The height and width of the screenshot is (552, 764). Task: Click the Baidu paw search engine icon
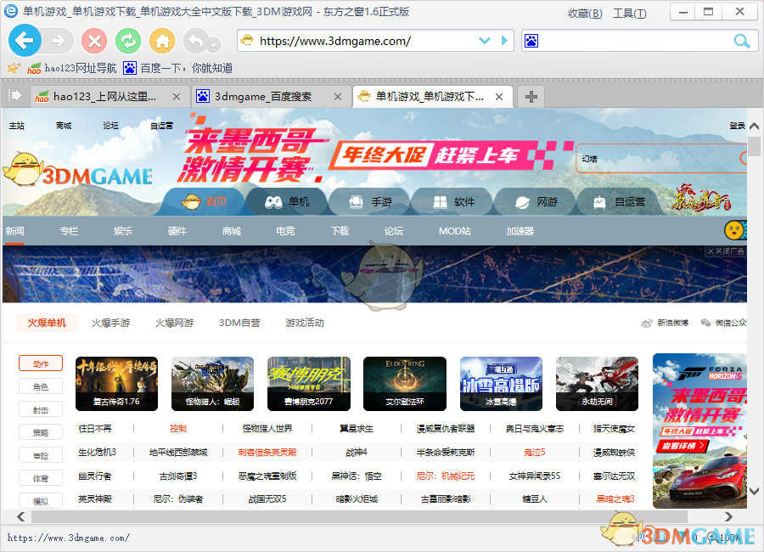pyautogui.click(x=531, y=41)
